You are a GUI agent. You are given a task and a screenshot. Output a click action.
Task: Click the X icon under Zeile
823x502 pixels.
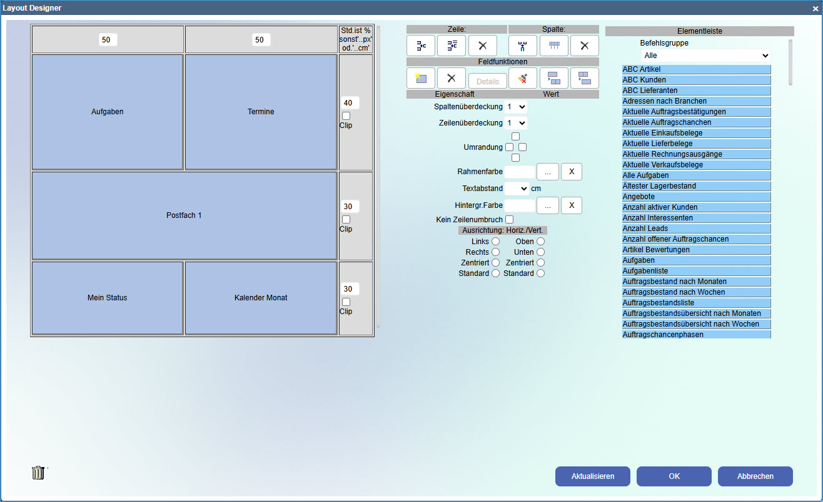point(482,46)
